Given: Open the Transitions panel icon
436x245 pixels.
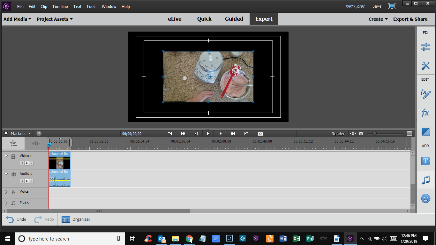Looking at the screenshot, I should [x=425, y=132].
